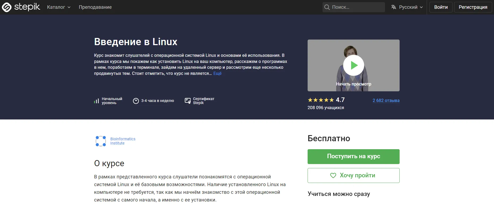Enroll via Поступить на курс button
Image resolution: width=494 pixels, height=206 pixels.
353,156
